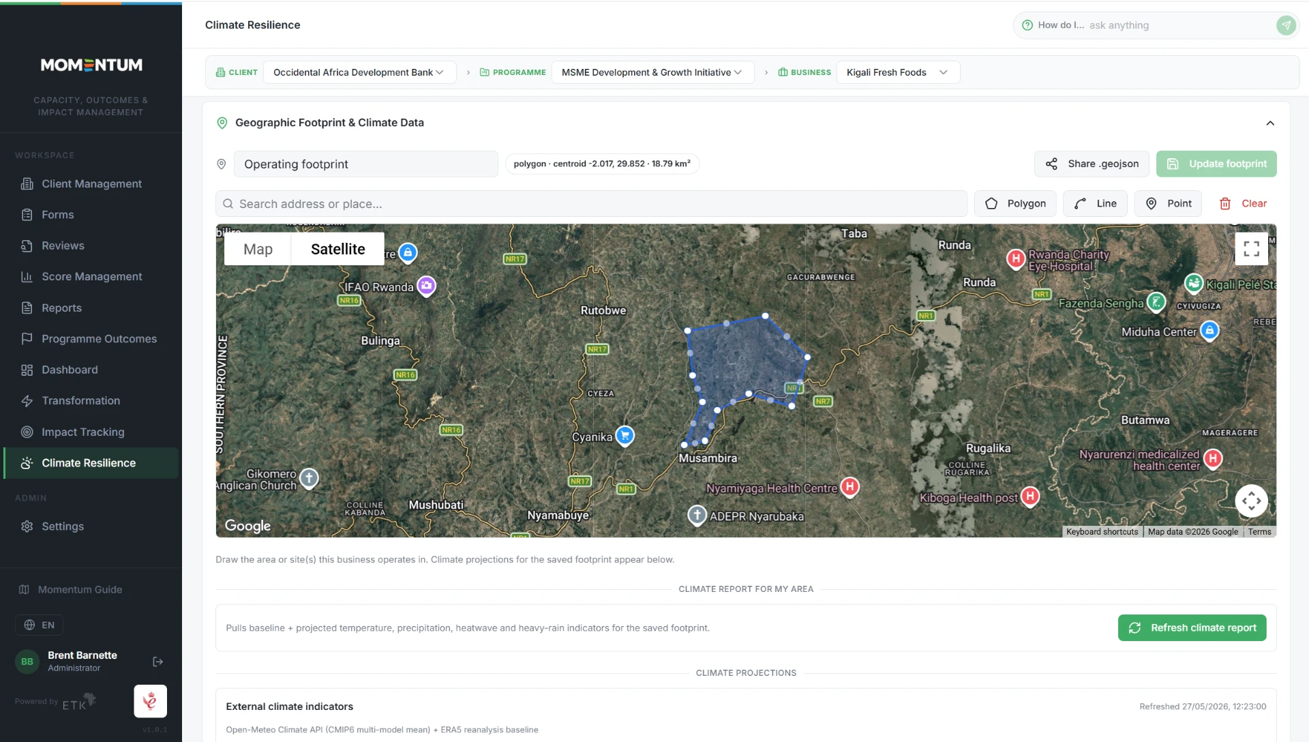The width and height of the screenshot is (1309, 742).
Task: Click the map camera pan control
Action: [1251, 501]
